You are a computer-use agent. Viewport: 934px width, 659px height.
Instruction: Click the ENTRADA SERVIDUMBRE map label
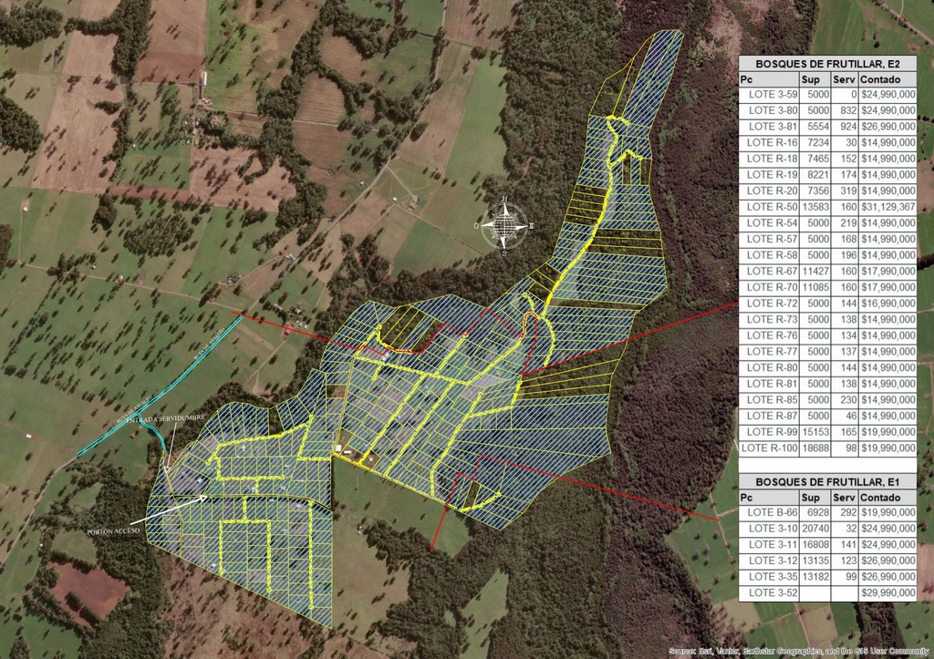point(166,417)
